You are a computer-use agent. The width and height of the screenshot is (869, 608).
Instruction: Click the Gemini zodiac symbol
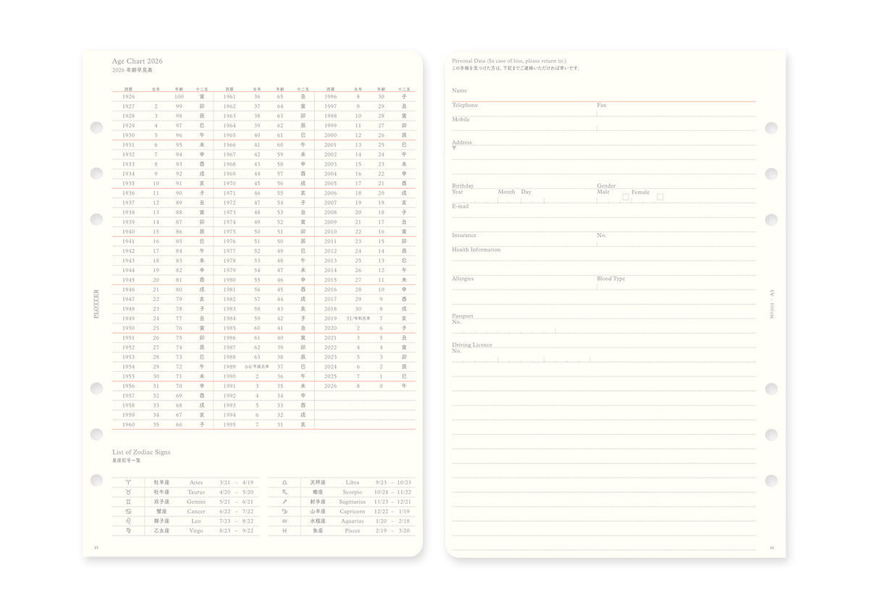pos(127,502)
